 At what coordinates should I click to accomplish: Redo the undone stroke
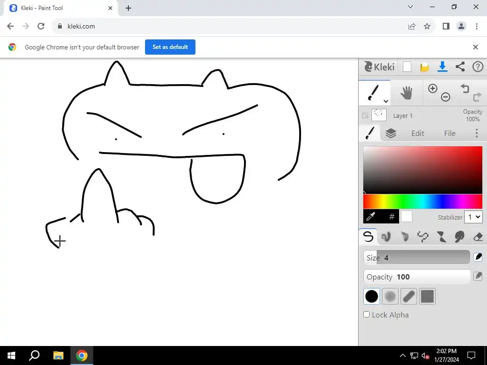click(x=477, y=97)
